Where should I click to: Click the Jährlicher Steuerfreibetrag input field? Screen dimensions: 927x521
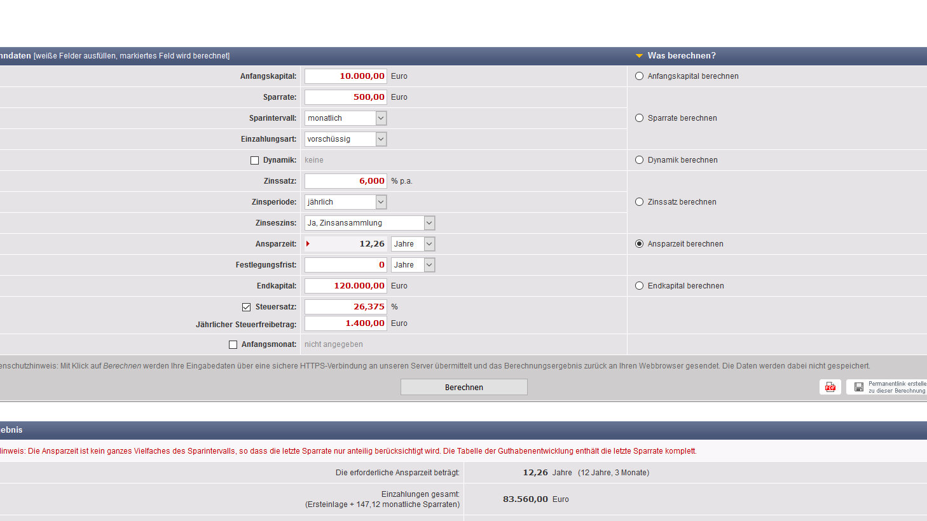tap(346, 323)
